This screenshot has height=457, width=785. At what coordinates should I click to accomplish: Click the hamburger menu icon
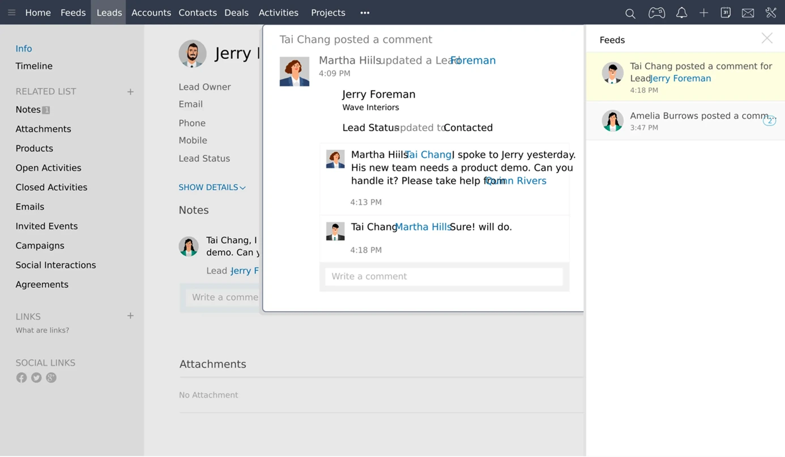[11, 12]
